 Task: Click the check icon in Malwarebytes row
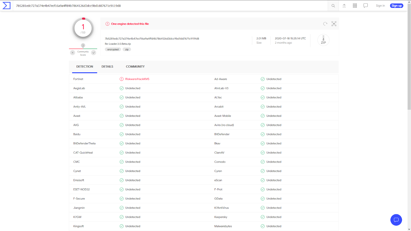tap(263, 226)
